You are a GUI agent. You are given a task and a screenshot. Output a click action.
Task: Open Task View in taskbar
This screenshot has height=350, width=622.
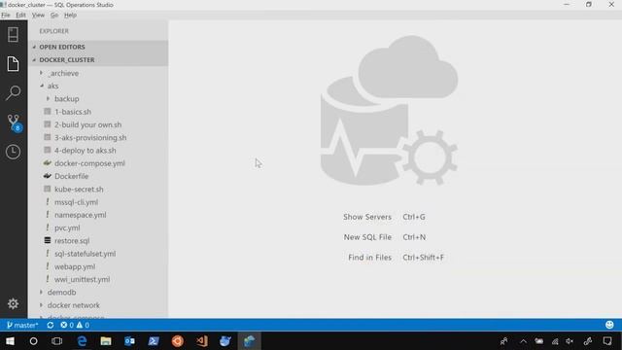56,341
